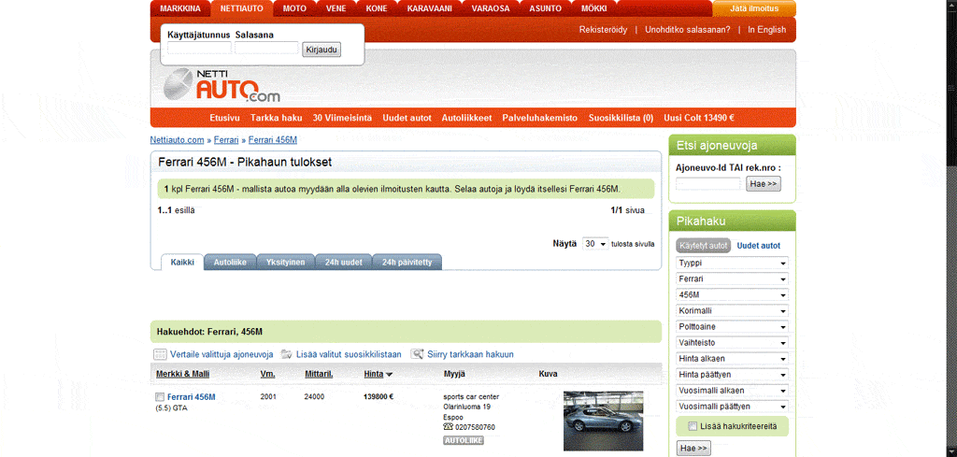Click Unohditko salasanan? link
The width and height of the screenshot is (957, 457).
(687, 29)
